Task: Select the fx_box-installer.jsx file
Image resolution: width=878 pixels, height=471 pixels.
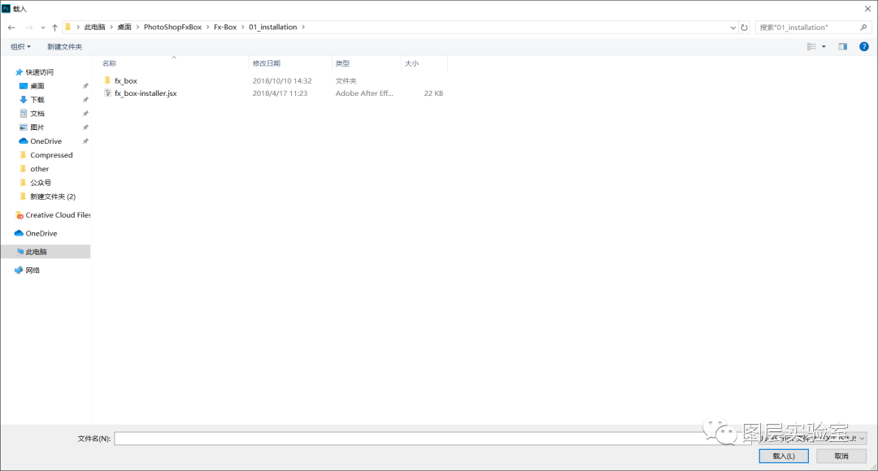Action: (x=146, y=93)
